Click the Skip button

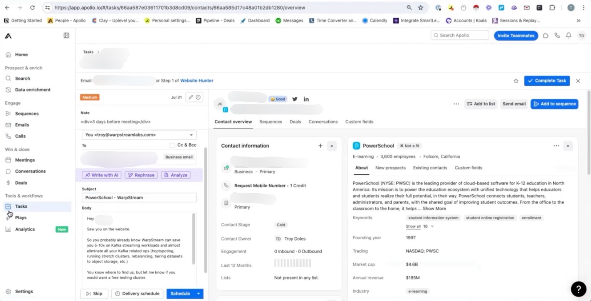tap(94, 294)
